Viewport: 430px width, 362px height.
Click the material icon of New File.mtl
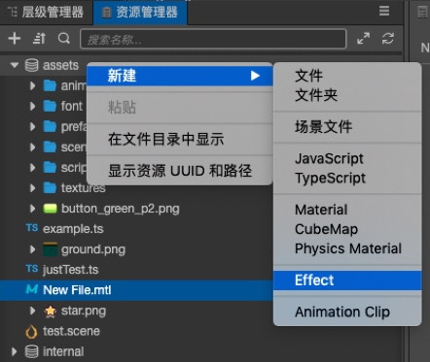31,289
